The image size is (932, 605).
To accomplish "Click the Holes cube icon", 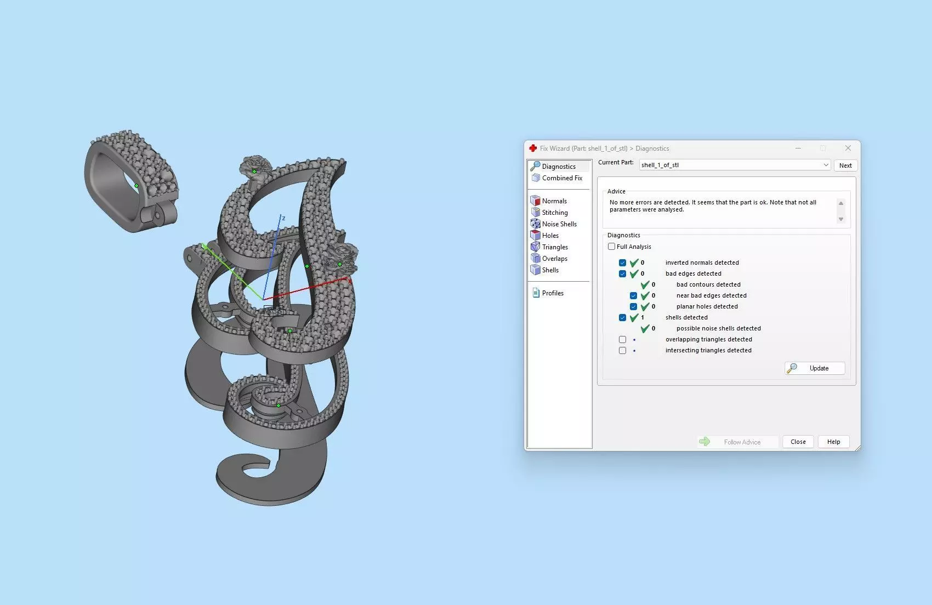I will coord(536,236).
